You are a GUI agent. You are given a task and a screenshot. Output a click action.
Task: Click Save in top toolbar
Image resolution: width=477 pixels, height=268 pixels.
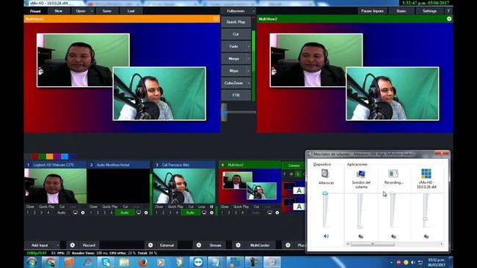coord(107,11)
